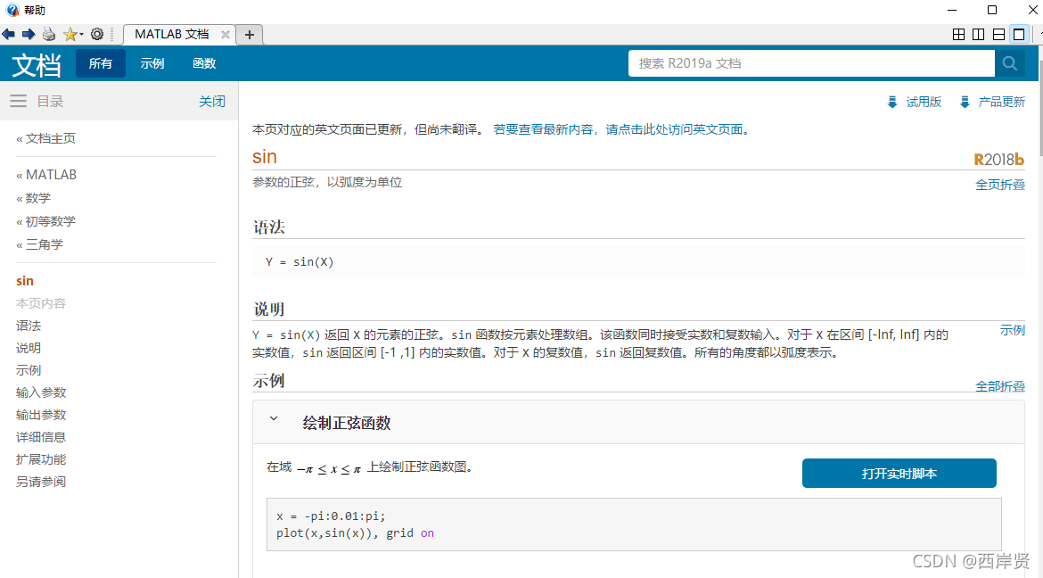The width and height of the screenshot is (1043, 578).
Task: Collapse the 绘制正弦函数 example section
Action: coord(275,418)
